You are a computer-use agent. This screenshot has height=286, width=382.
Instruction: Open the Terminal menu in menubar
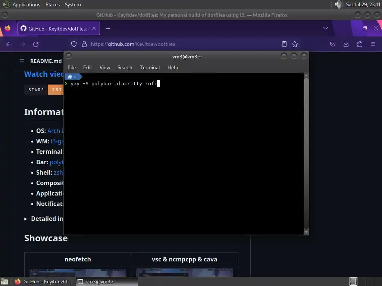(150, 68)
